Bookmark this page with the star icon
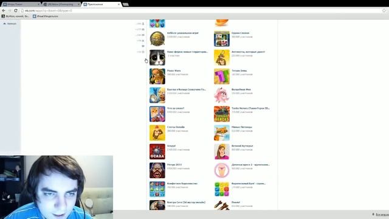Image resolution: width=389 pixels, height=219 pixels. coord(384,11)
